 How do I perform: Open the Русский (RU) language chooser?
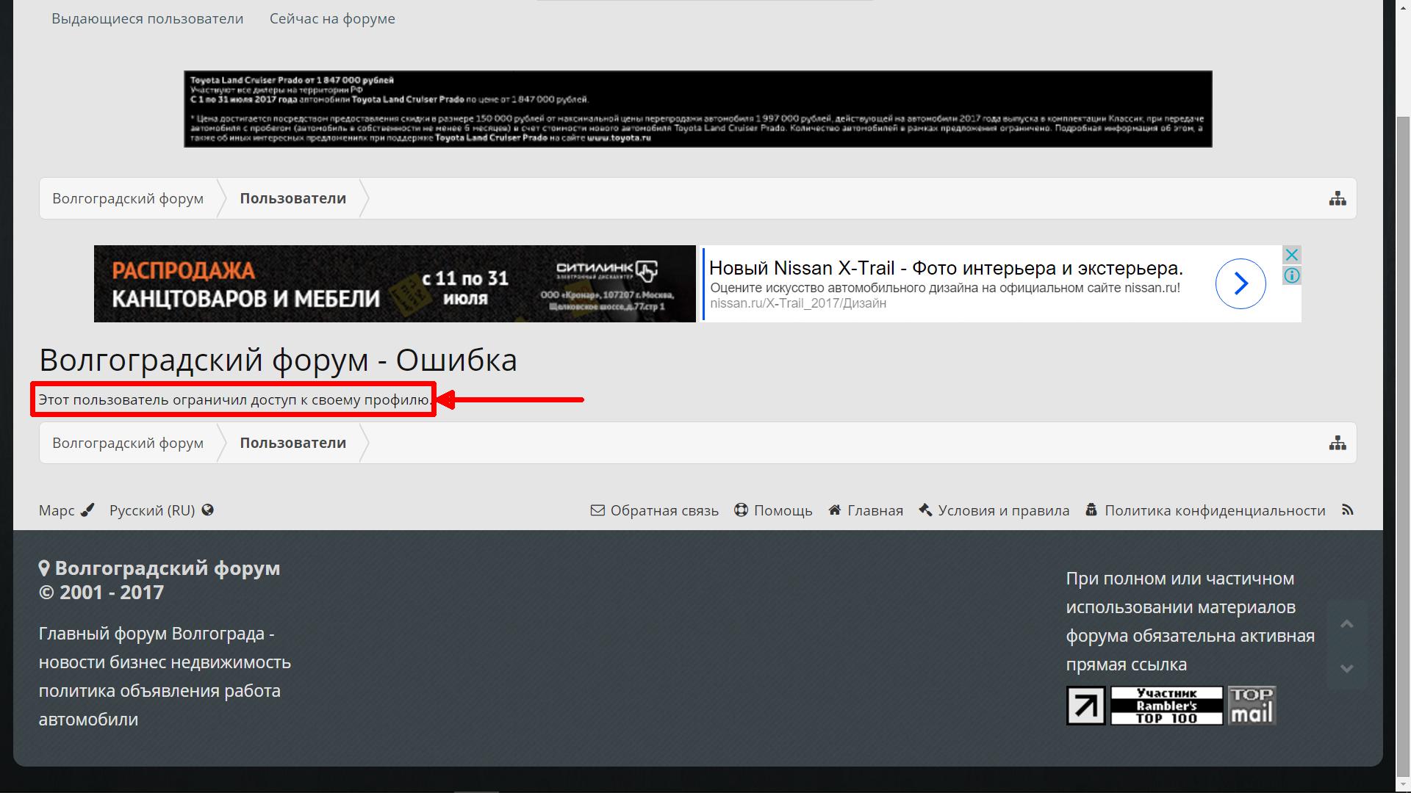pos(161,510)
